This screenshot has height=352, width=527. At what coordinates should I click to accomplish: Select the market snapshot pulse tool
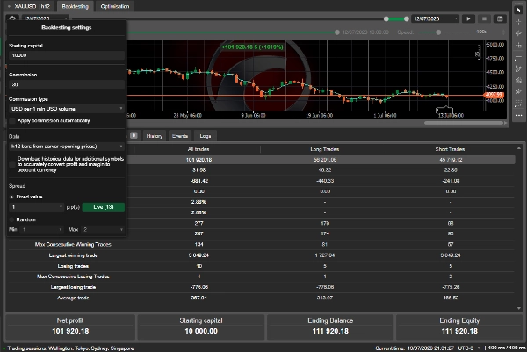518,33
